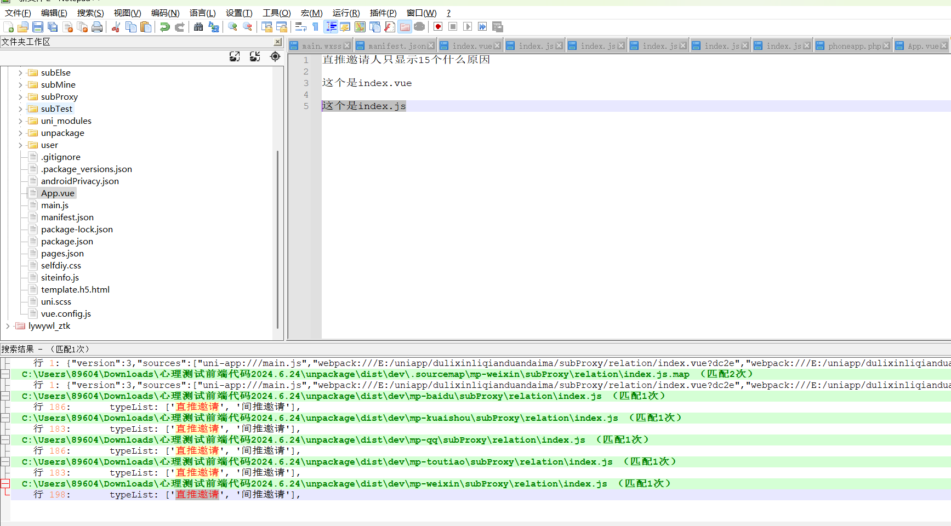This screenshot has height=526, width=951.
Task: Open the Document List panel icon
Action: 375,27
